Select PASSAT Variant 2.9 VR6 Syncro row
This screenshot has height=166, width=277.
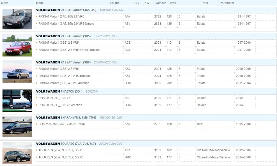(x=155, y=23)
